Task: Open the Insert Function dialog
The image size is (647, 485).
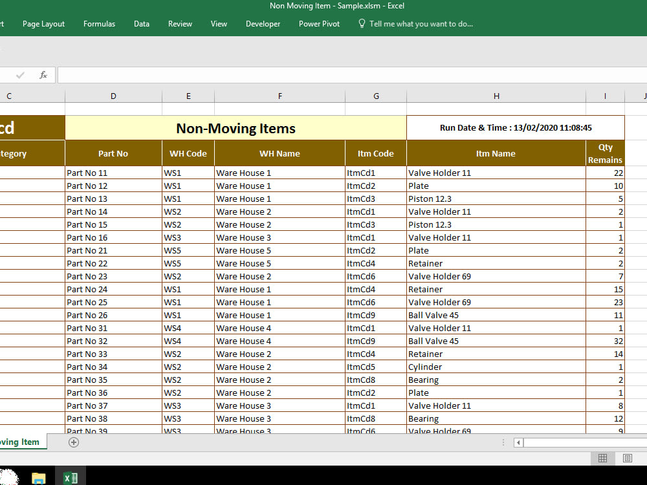Action: click(x=43, y=75)
